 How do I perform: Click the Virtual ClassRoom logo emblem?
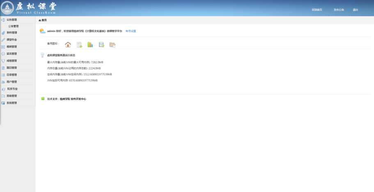(7, 8)
